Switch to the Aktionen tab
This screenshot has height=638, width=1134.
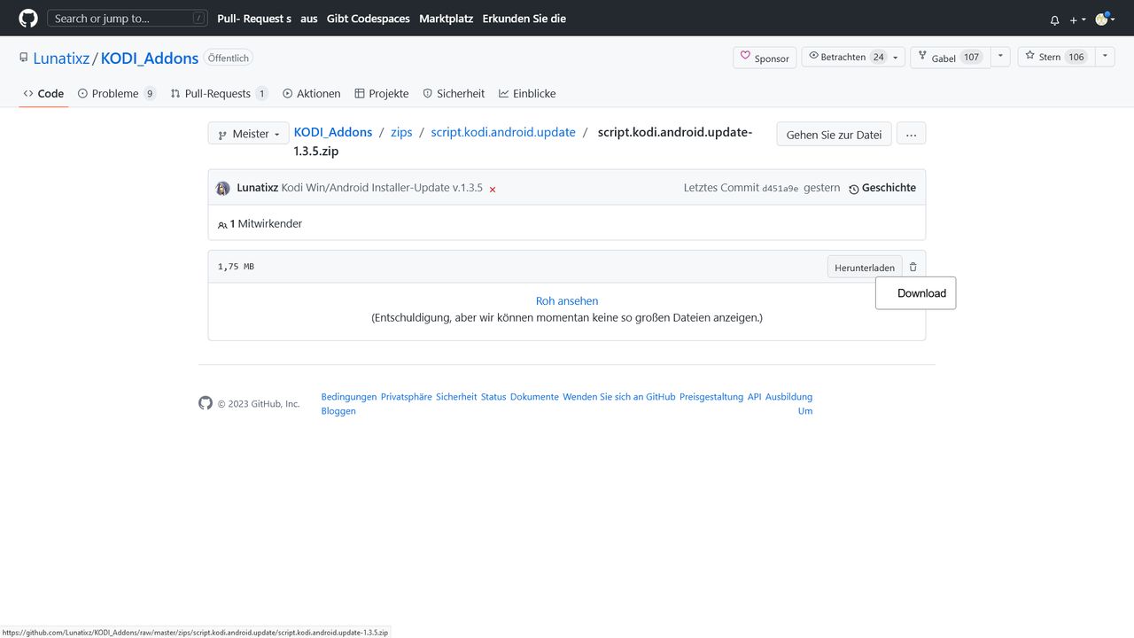311,93
